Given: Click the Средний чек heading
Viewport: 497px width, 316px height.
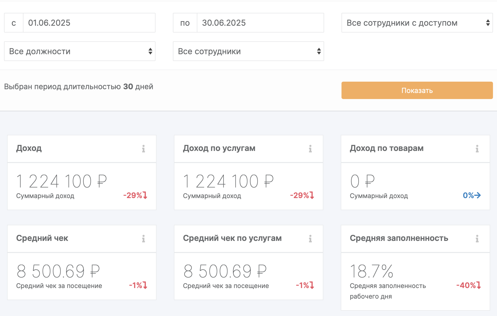Looking at the screenshot, I should [42, 238].
